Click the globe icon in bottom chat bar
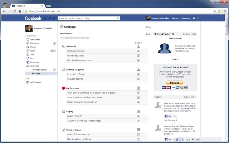This screenshot has height=143, width=229. 177,139
